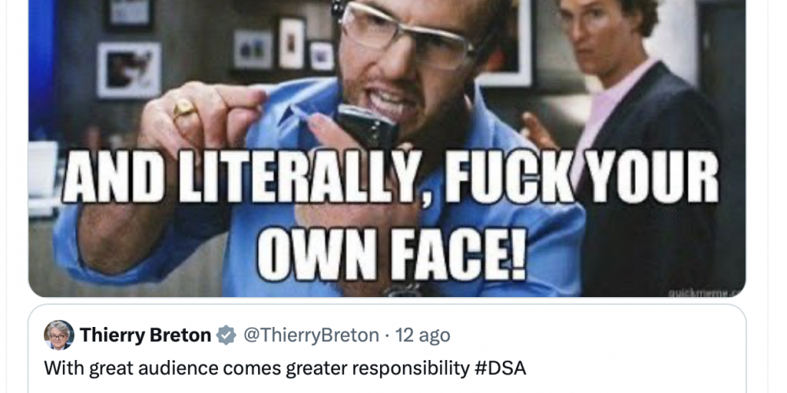The height and width of the screenshot is (393, 787).
Task: Open Thierry Breton's profile avatar
Action: point(59,335)
